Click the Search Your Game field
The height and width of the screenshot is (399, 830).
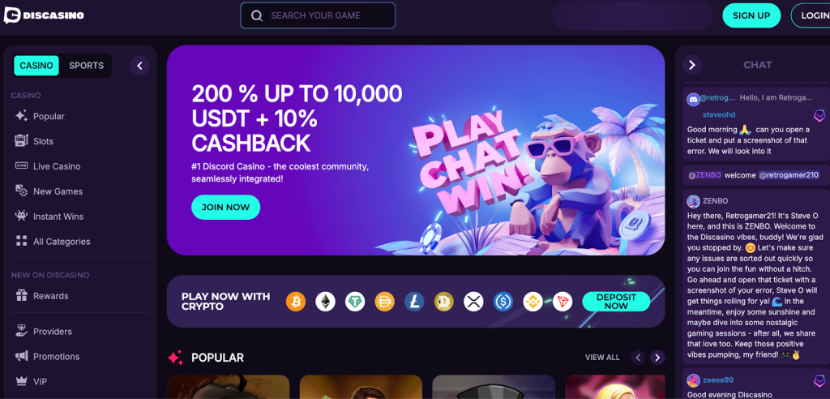click(x=318, y=15)
